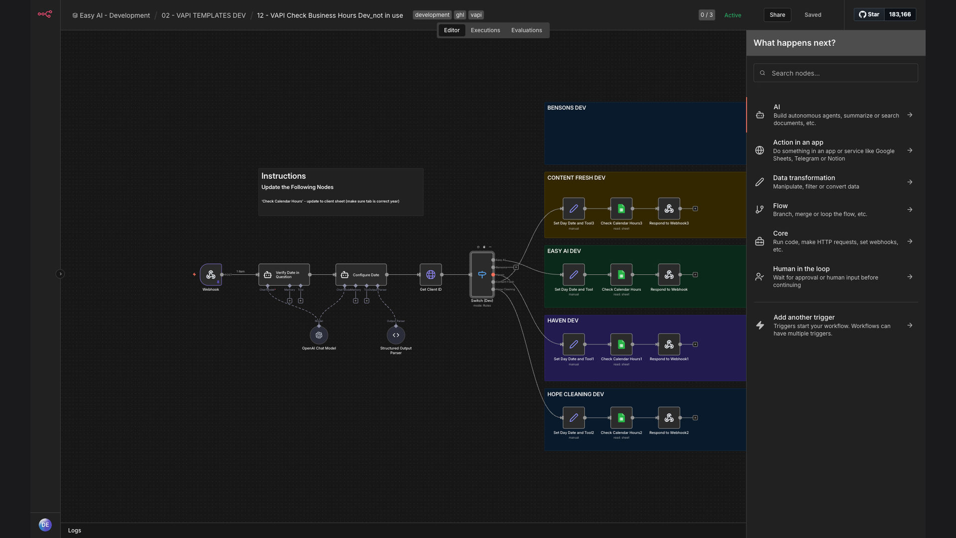Add node after Respond to Webhook2 plus
The width and height of the screenshot is (956, 538).
click(696, 418)
